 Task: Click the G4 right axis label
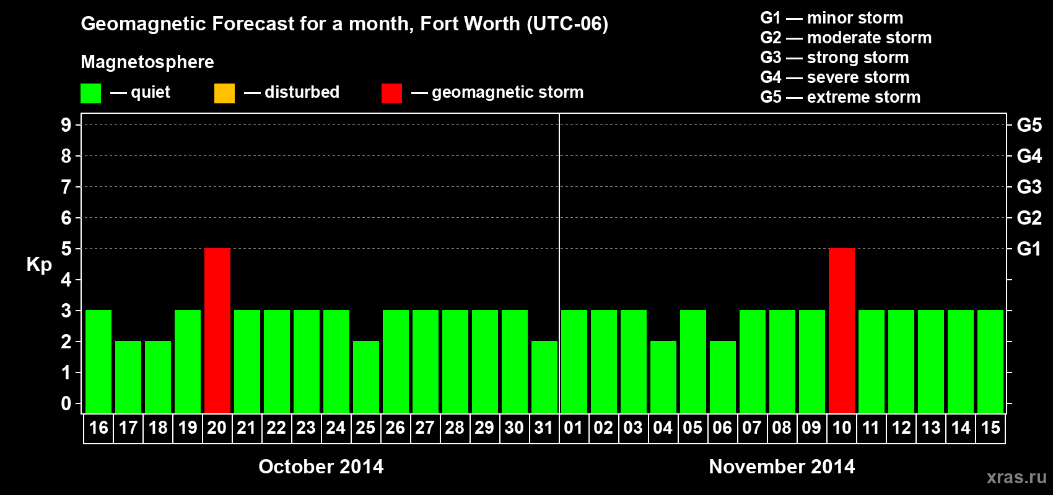click(x=1029, y=156)
